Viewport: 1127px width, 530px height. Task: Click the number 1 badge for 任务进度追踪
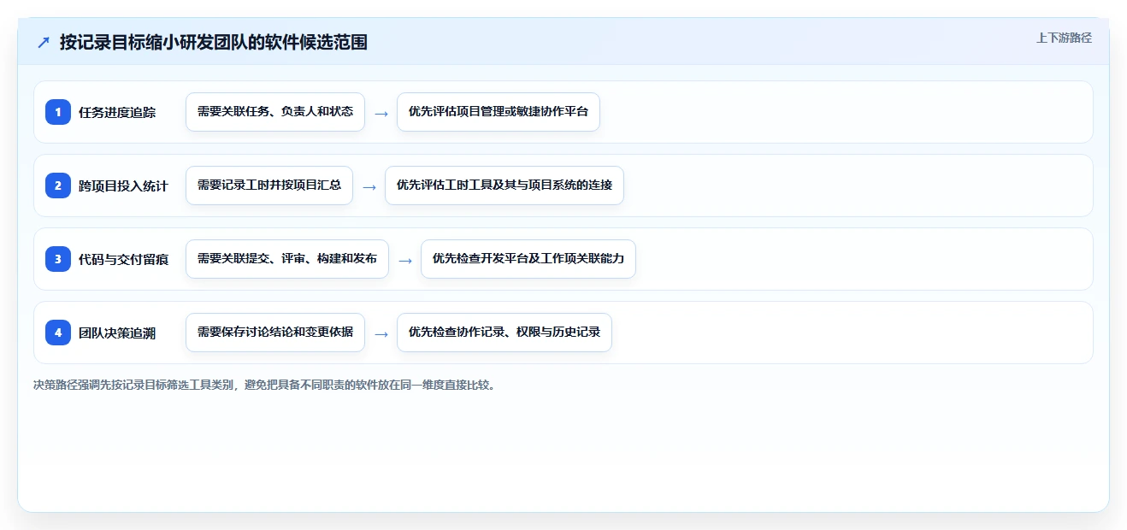coord(58,112)
